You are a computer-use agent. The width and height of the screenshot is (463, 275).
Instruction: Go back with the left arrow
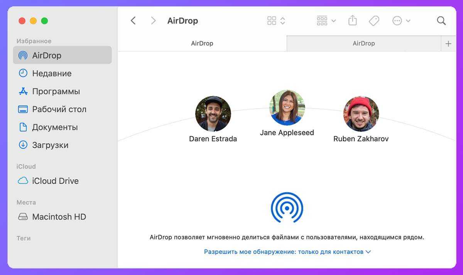[x=133, y=20]
